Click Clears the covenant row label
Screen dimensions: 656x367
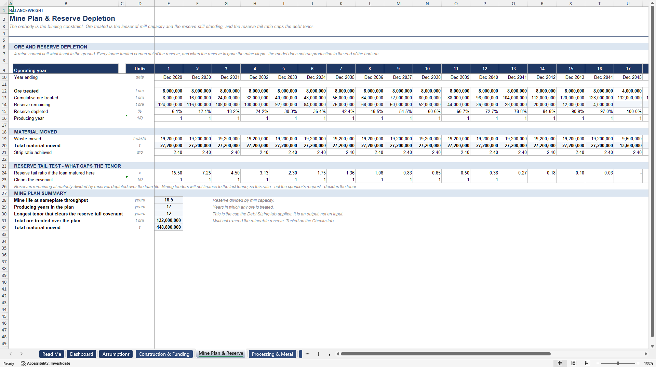34,180
